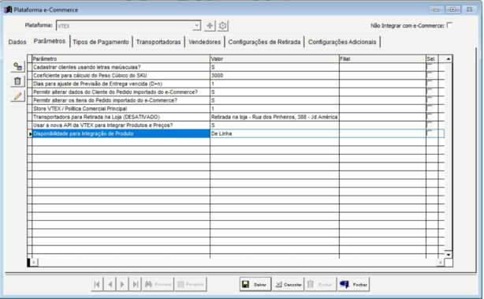Open the Configurações de Retirada tab
Viewport: 484px width, 299px height.
click(x=264, y=42)
